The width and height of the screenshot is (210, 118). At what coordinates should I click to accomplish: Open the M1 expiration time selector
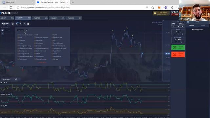(174, 24)
